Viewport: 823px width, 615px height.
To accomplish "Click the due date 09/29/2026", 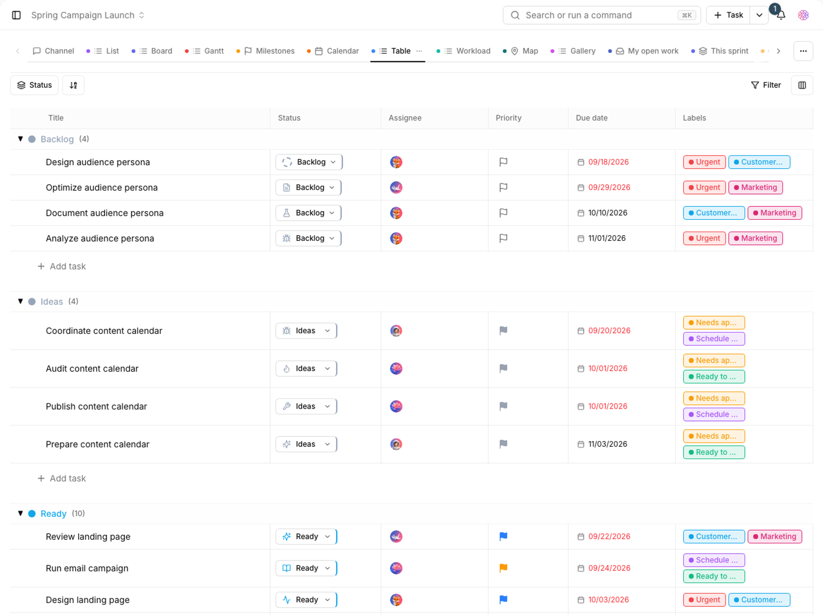I will pos(609,187).
